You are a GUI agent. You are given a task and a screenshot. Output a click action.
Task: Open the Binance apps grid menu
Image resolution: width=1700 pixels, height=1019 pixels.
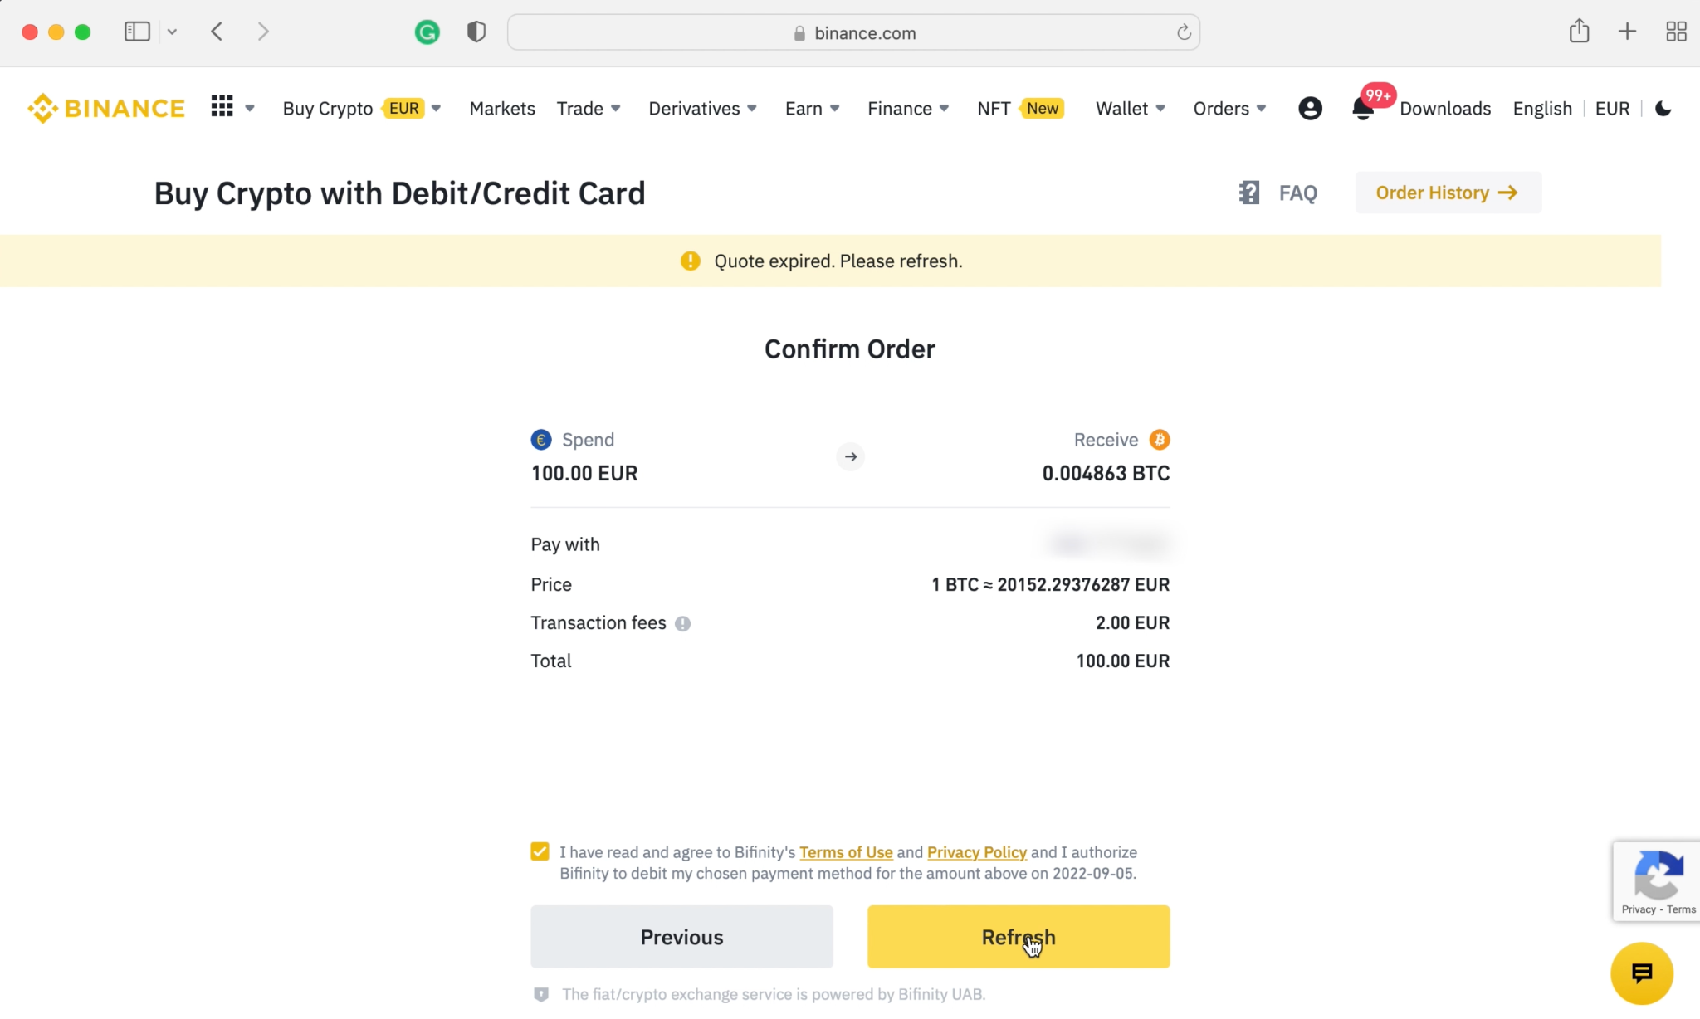(x=222, y=107)
